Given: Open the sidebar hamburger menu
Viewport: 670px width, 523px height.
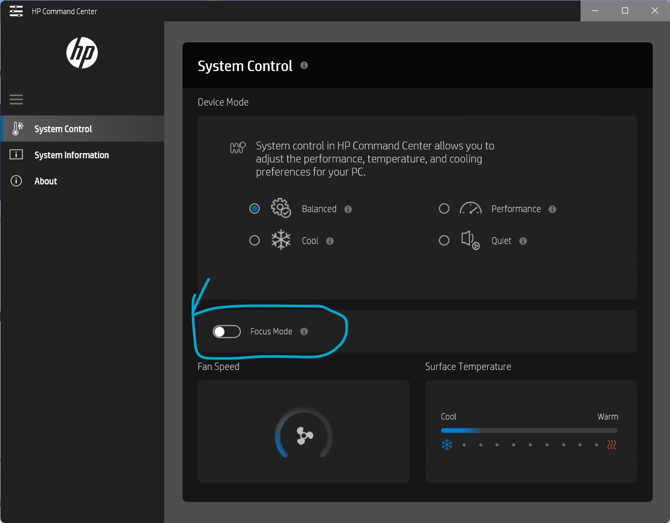Looking at the screenshot, I should click(16, 99).
